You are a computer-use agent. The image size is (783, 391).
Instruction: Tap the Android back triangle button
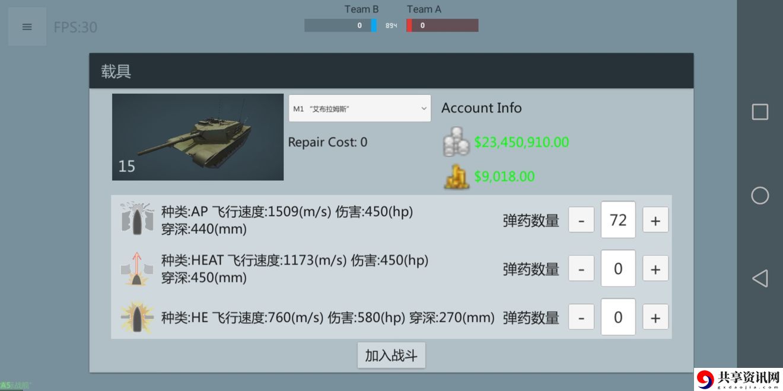pos(760,278)
